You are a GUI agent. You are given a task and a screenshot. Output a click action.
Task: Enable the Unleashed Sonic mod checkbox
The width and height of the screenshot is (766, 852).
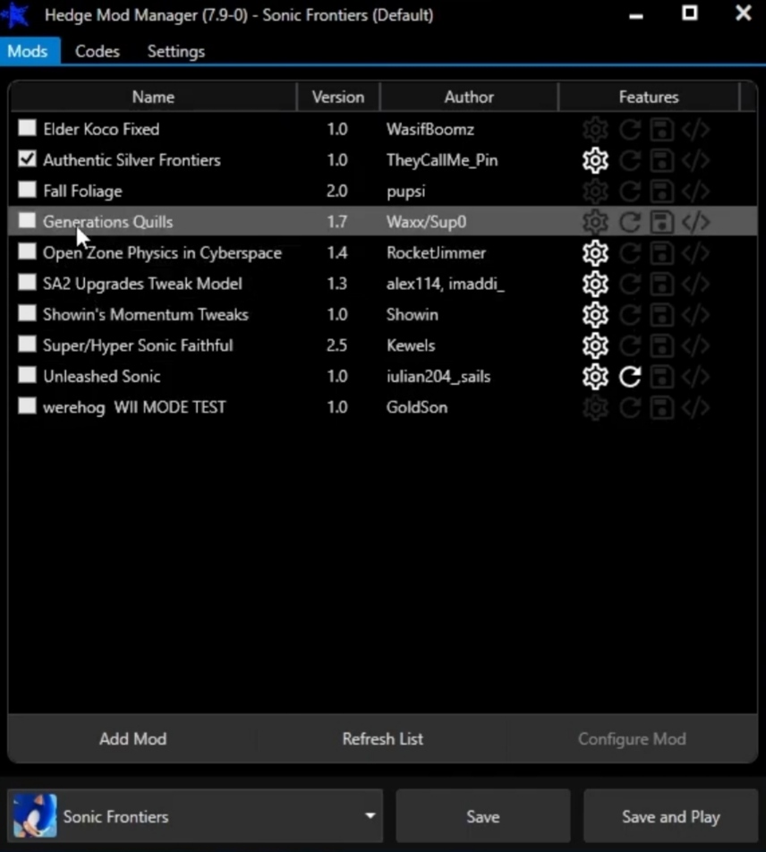27,375
